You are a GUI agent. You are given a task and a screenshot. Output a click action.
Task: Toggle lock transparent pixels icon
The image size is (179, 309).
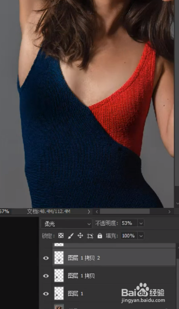(x=61, y=235)
